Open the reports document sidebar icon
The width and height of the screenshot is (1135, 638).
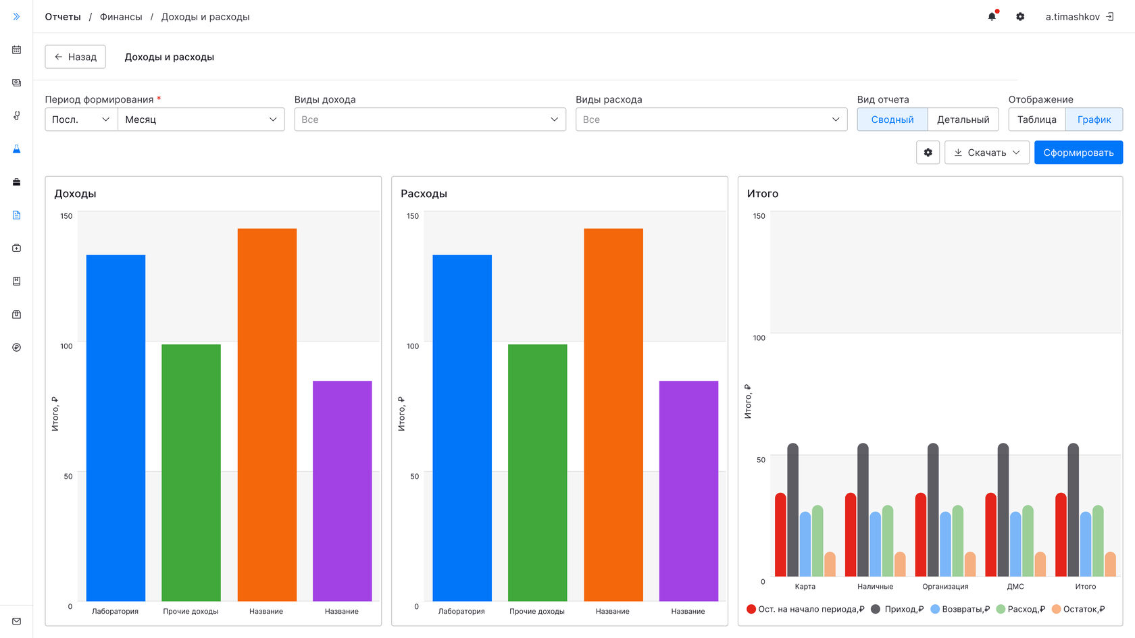click(x=16, y=215)
